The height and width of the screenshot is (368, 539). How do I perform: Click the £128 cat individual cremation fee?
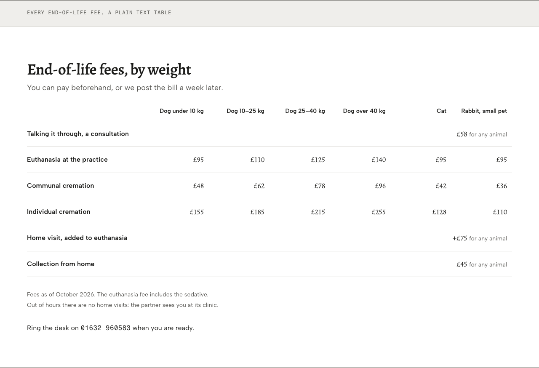pyautogui.click(x=439, y=212)
